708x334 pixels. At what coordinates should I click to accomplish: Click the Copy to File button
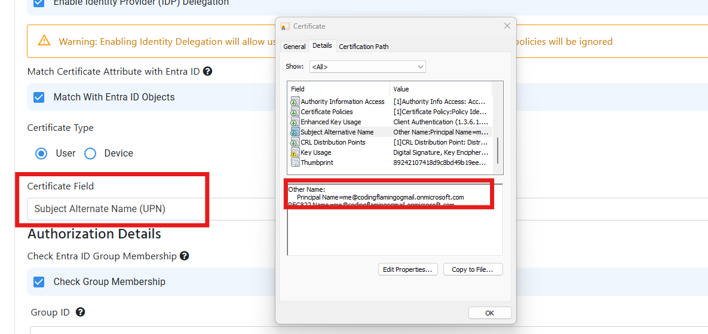[473, 269]
